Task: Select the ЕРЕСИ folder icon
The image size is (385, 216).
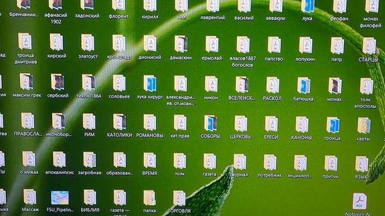Action: coord(271,124)
